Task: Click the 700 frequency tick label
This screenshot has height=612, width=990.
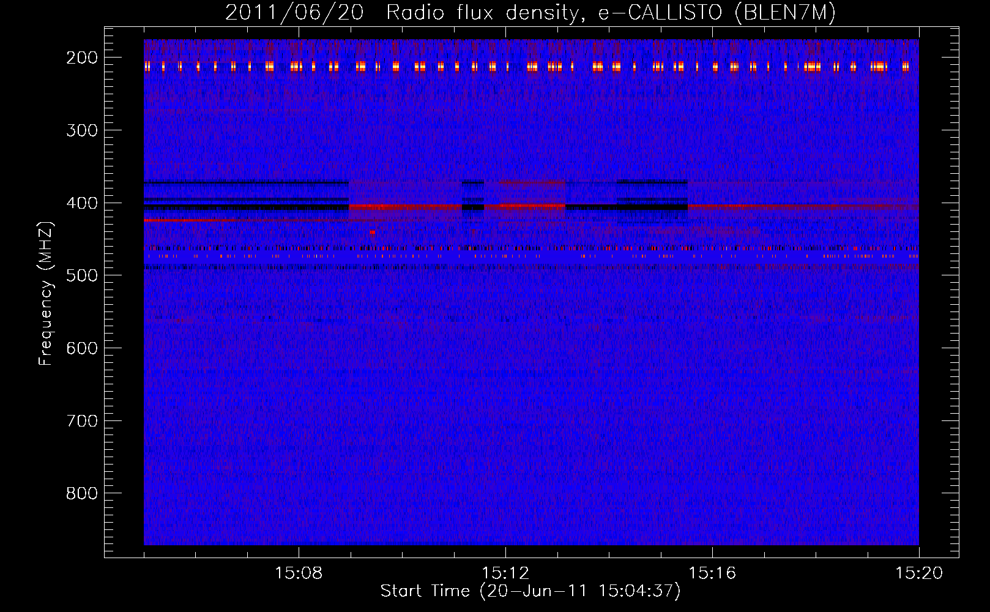Action: pyautogui.click(x=81, y=421)
